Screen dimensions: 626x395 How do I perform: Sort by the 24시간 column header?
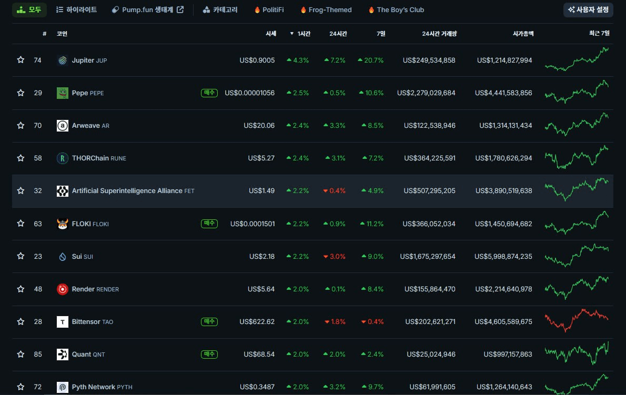coord(338,34)
